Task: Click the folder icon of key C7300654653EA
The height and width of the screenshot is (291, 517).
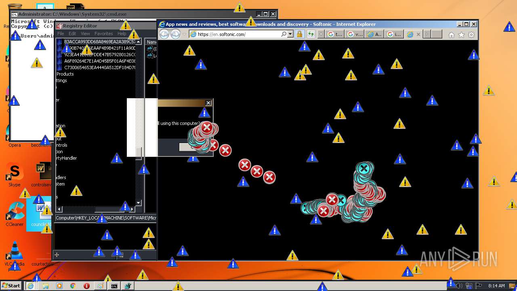Action: (60, 67)
